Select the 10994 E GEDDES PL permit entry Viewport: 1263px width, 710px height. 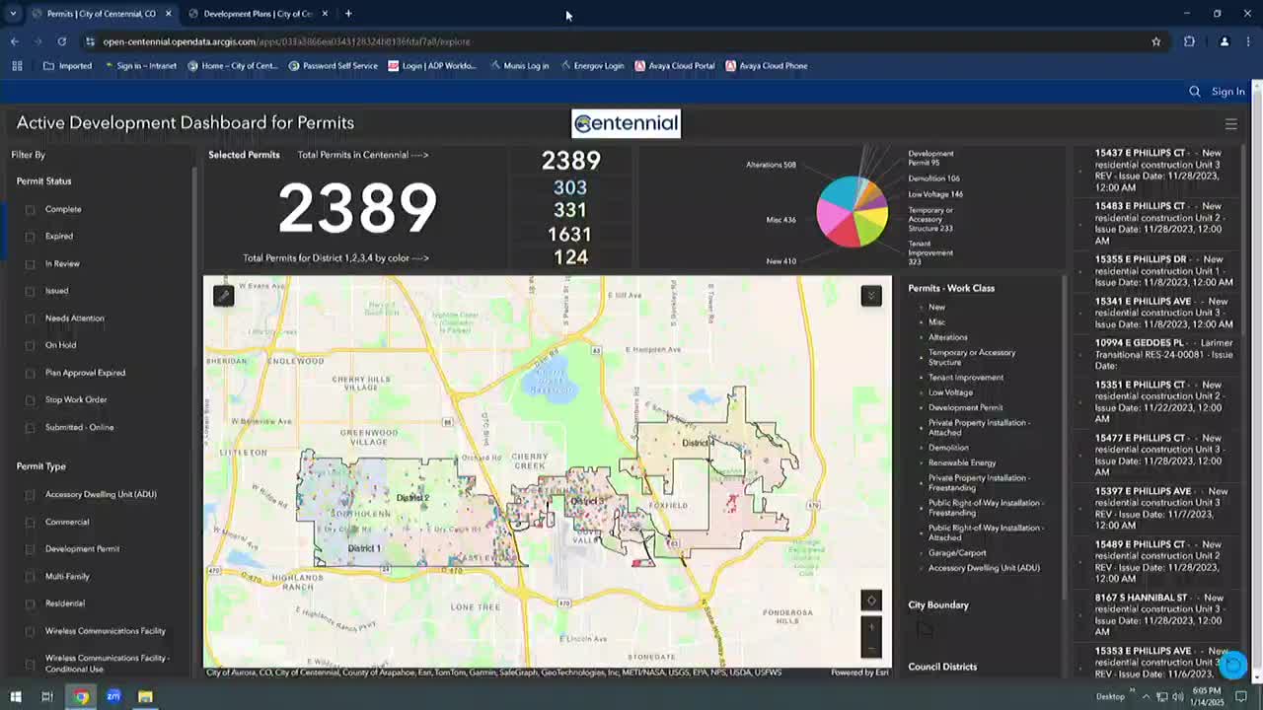1162,354
